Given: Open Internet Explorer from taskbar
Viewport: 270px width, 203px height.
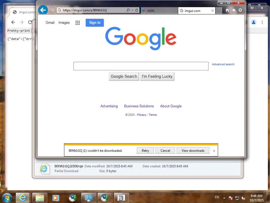Looking at the screenshot, I should coord(23,198).
